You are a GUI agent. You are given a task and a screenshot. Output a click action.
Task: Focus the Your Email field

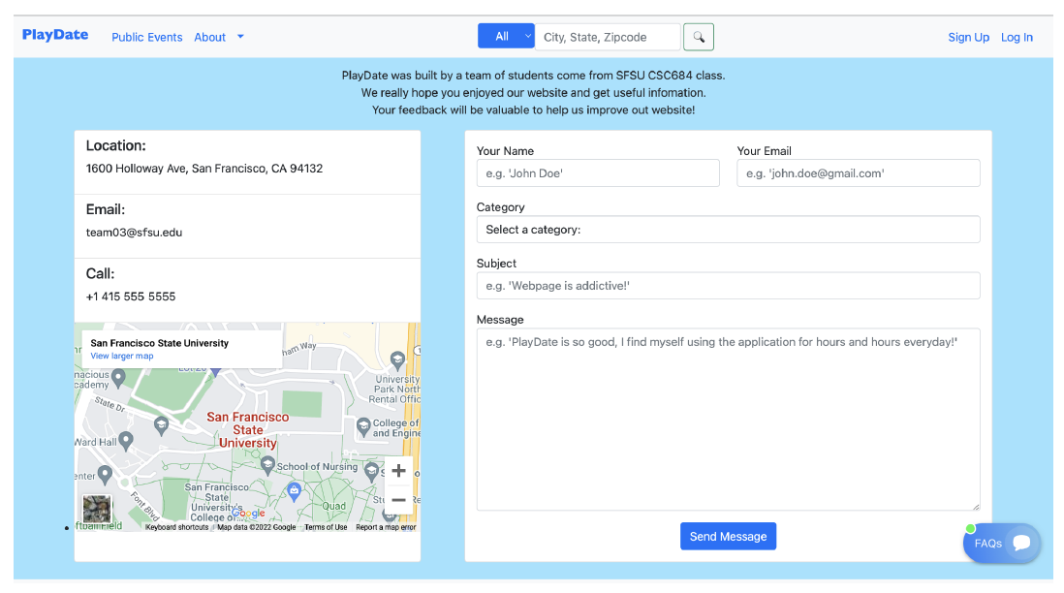859,173
